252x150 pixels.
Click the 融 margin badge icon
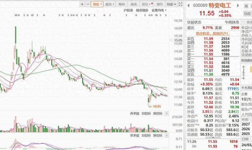[x=246, y=6]
